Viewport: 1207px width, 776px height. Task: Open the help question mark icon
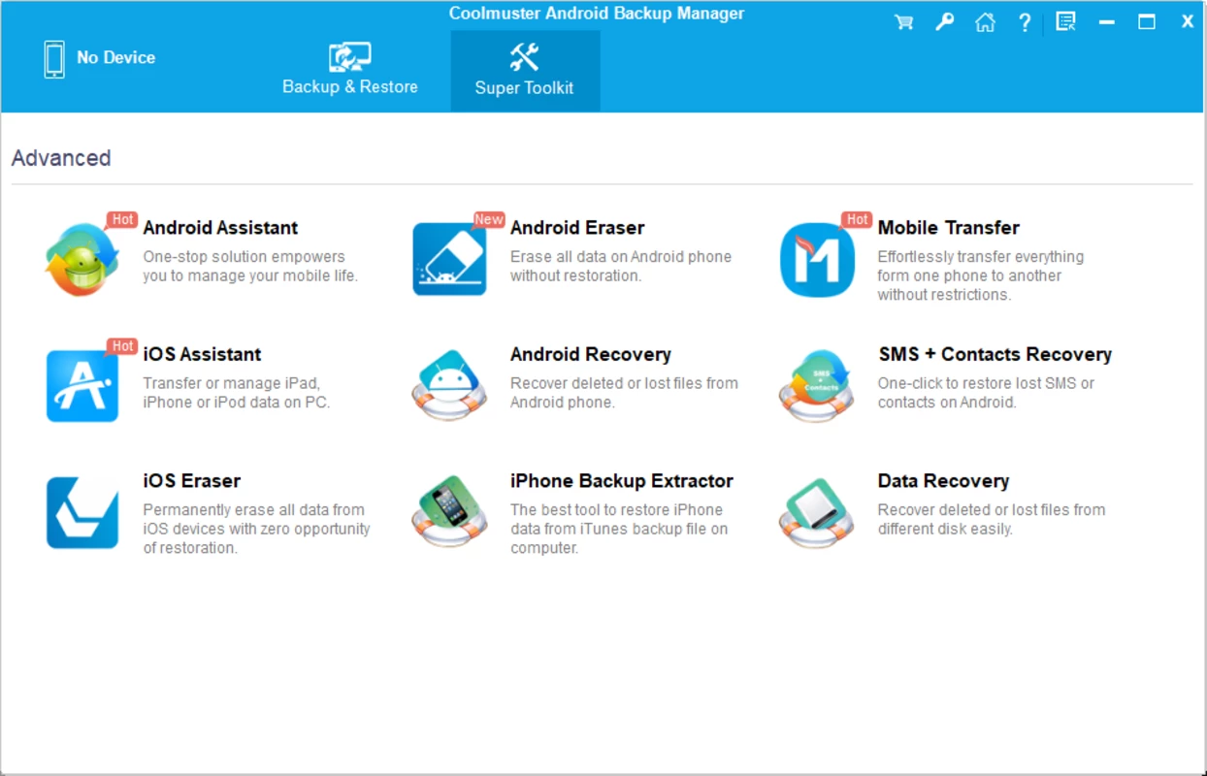[1025, 22]
